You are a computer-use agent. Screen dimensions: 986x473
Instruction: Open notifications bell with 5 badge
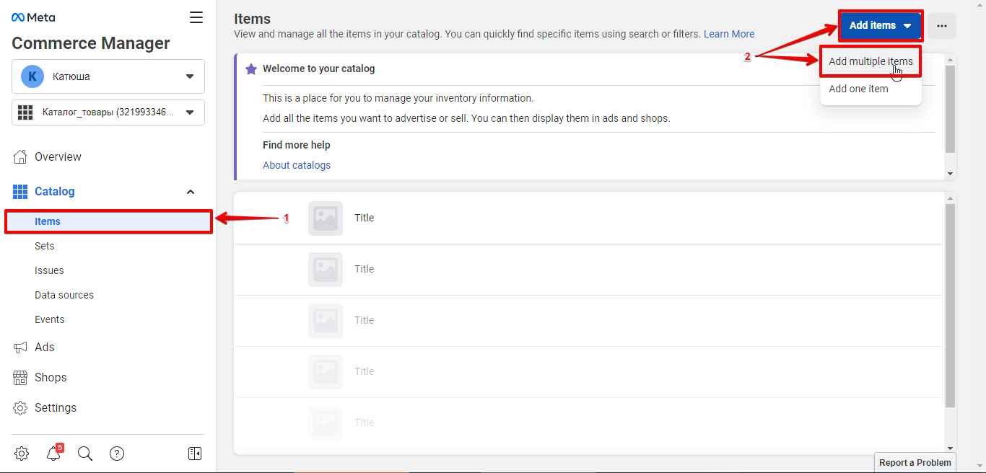[x=53, y=454]
